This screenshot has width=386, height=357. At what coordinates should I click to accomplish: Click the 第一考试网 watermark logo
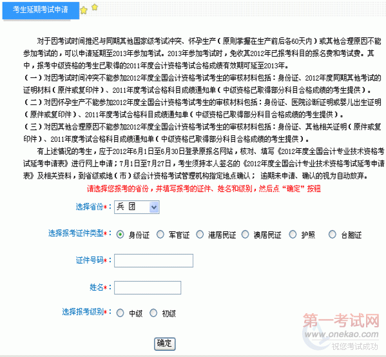(341, 320)
